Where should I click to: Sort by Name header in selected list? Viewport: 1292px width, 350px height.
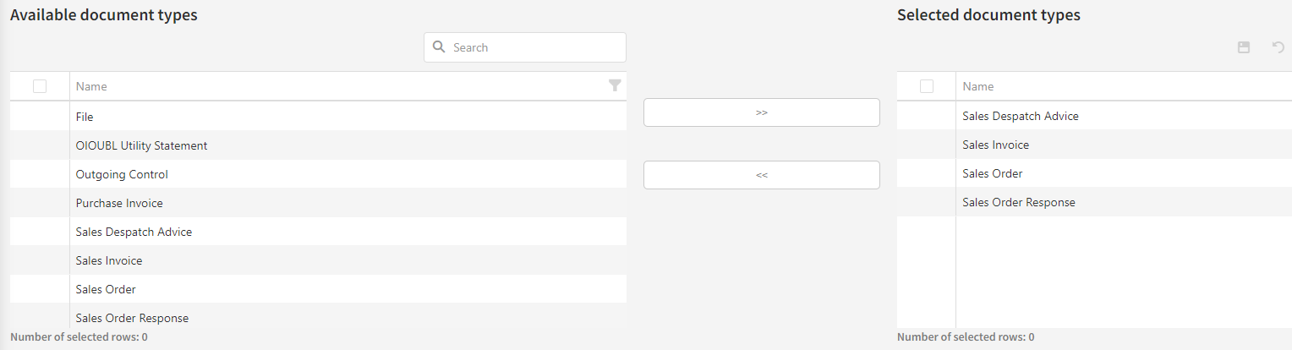(978, 86)
